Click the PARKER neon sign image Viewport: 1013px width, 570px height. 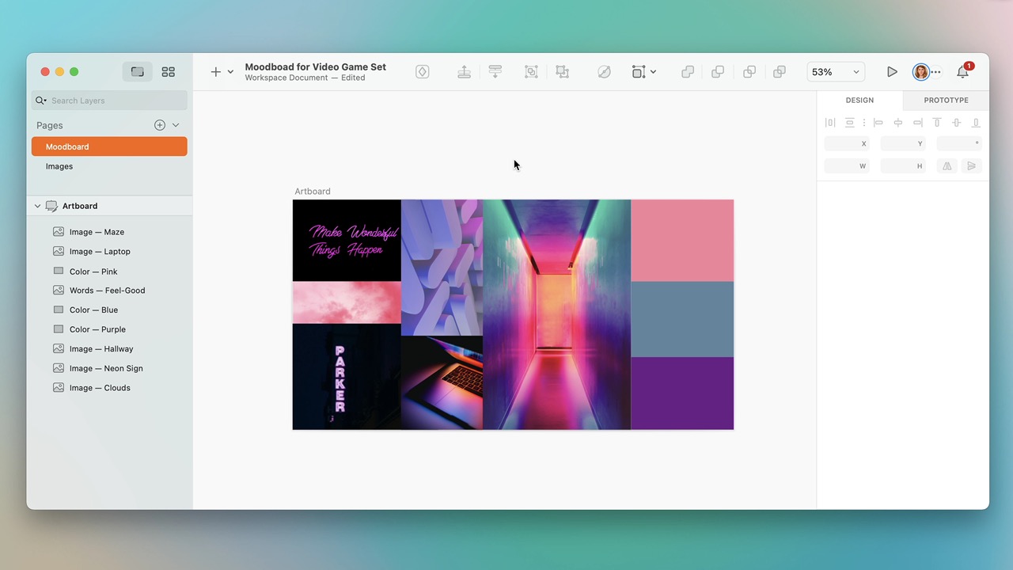click(x=347, y=377)
